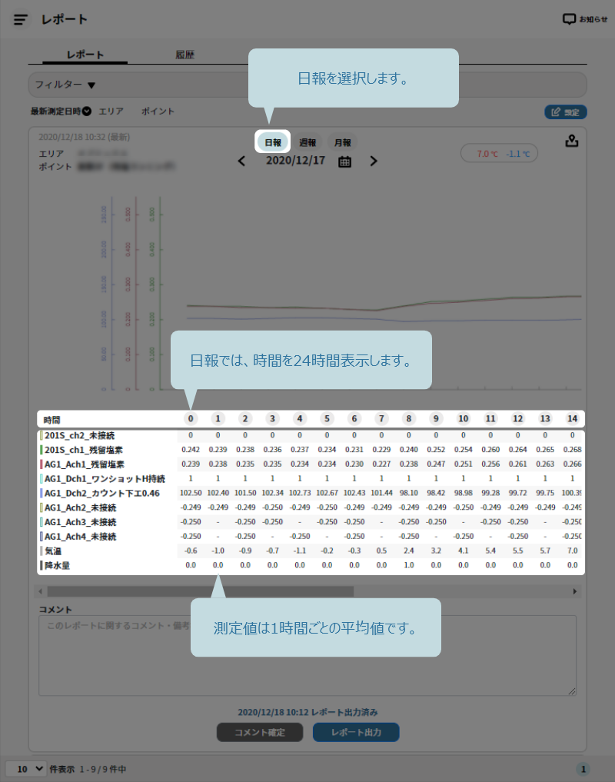The image size is (615, 782).
Task: Go to page 1 in pagination
Action: (583, 769)
